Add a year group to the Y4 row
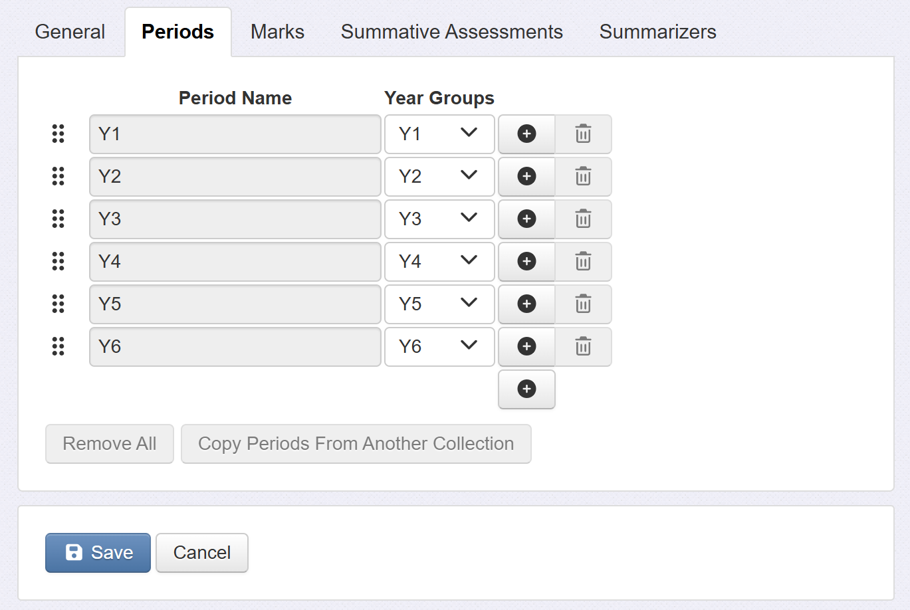The height and width of the screenshot is (610, 910). 526,262
